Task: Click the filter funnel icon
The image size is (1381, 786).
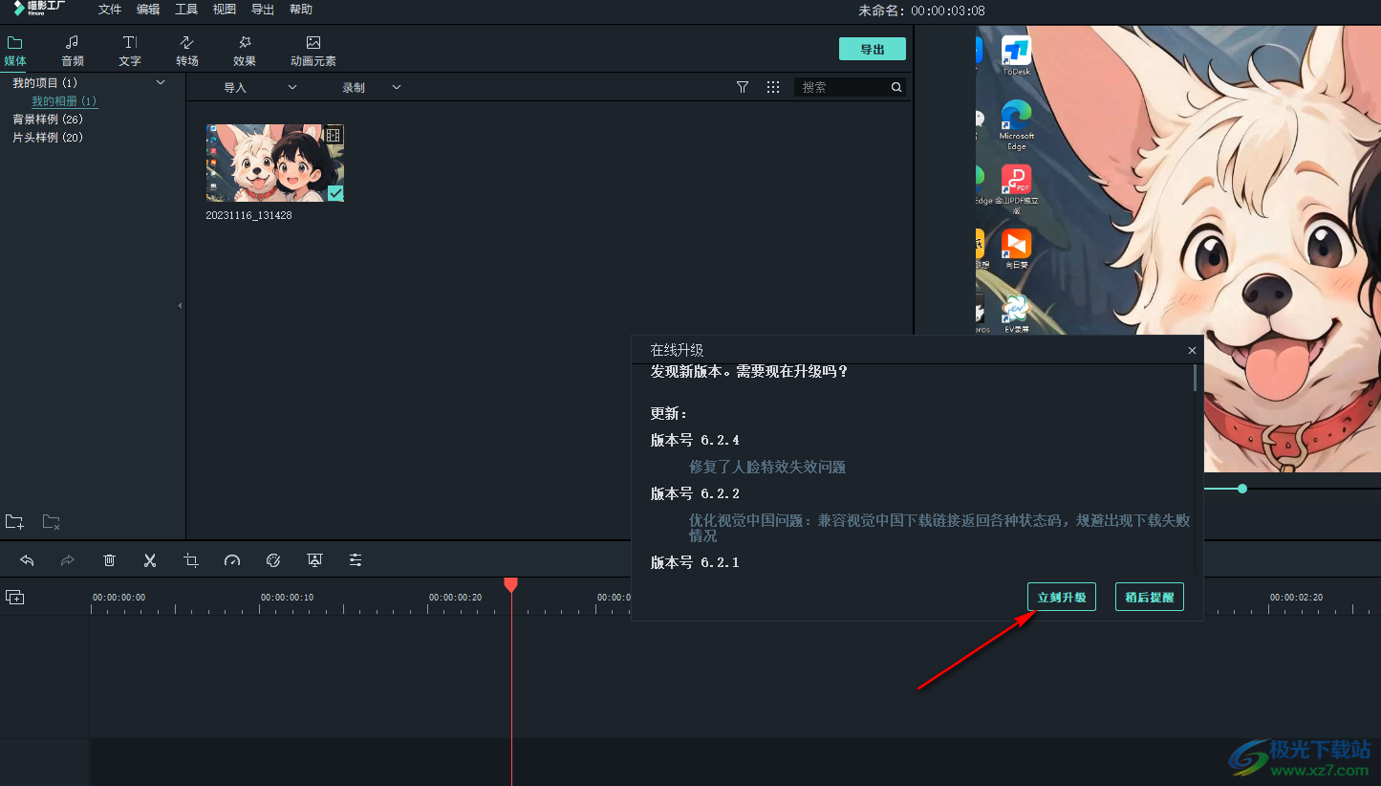Action: [x=743, y=87]
